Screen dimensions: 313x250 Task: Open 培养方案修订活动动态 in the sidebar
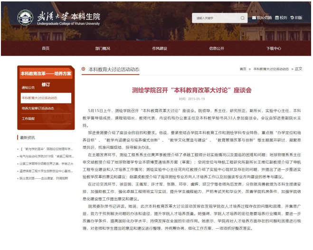(38, 108)
